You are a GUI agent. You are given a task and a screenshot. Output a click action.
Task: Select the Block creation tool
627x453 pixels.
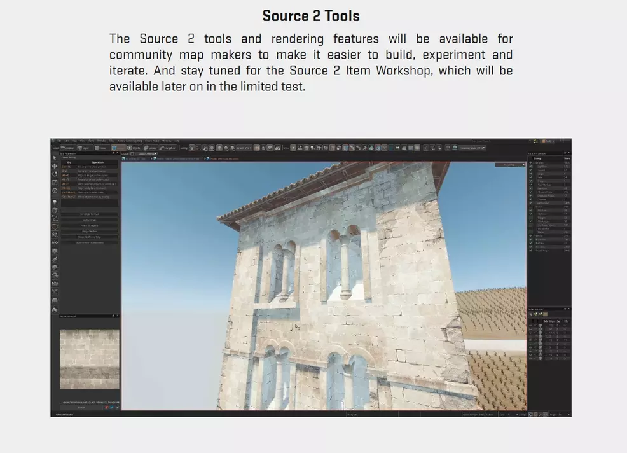pyautogui.click(x=55, y=211)
